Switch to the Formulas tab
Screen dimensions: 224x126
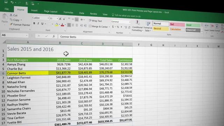click(68, 12)
